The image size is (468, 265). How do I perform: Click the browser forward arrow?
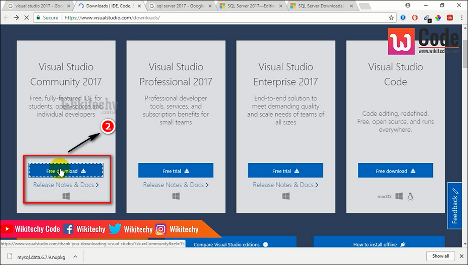(16, 18)
